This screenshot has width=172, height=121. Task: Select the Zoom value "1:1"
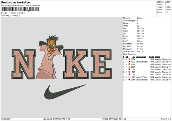(x=166, y=12)
